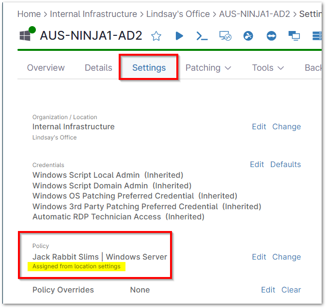Screen dimensions: 326x308
Task: Open the Details tab
Action: coord(98,68)
